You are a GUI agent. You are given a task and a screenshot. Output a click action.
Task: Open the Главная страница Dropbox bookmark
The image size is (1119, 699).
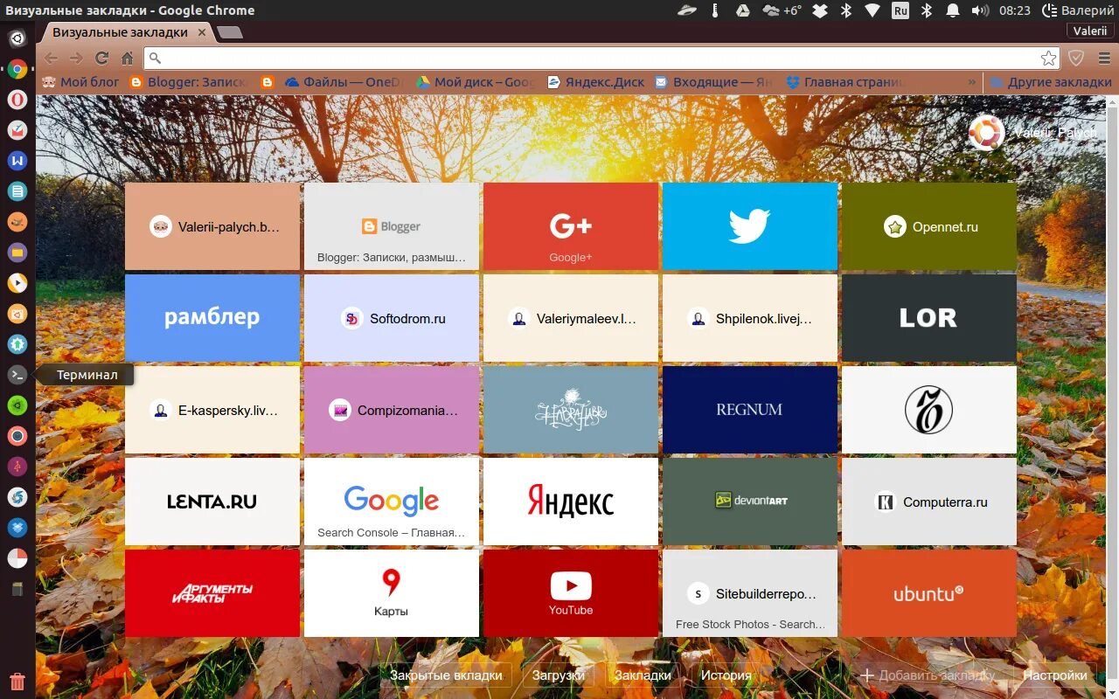[845, 82]
